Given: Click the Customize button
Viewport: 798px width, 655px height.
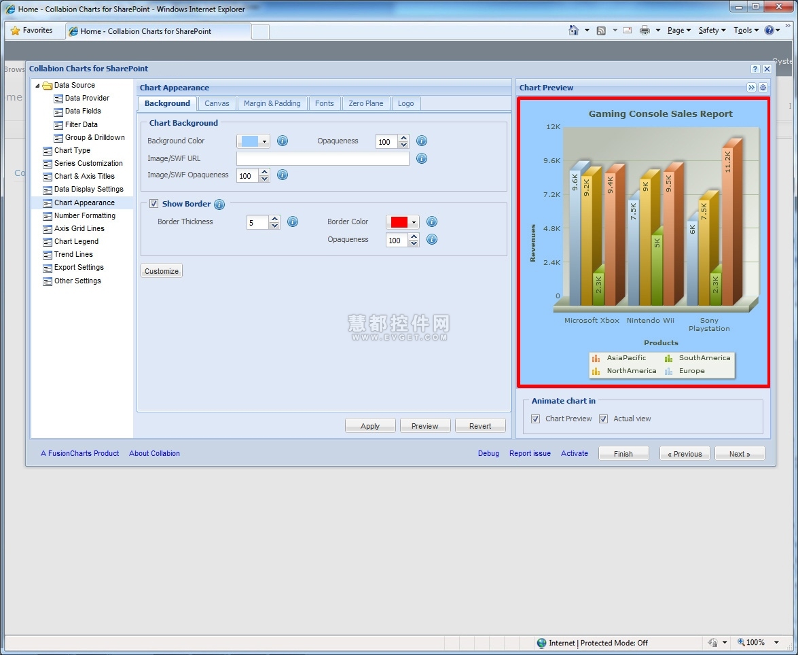Looking at the screenshot, I should (x=162, y=271).
